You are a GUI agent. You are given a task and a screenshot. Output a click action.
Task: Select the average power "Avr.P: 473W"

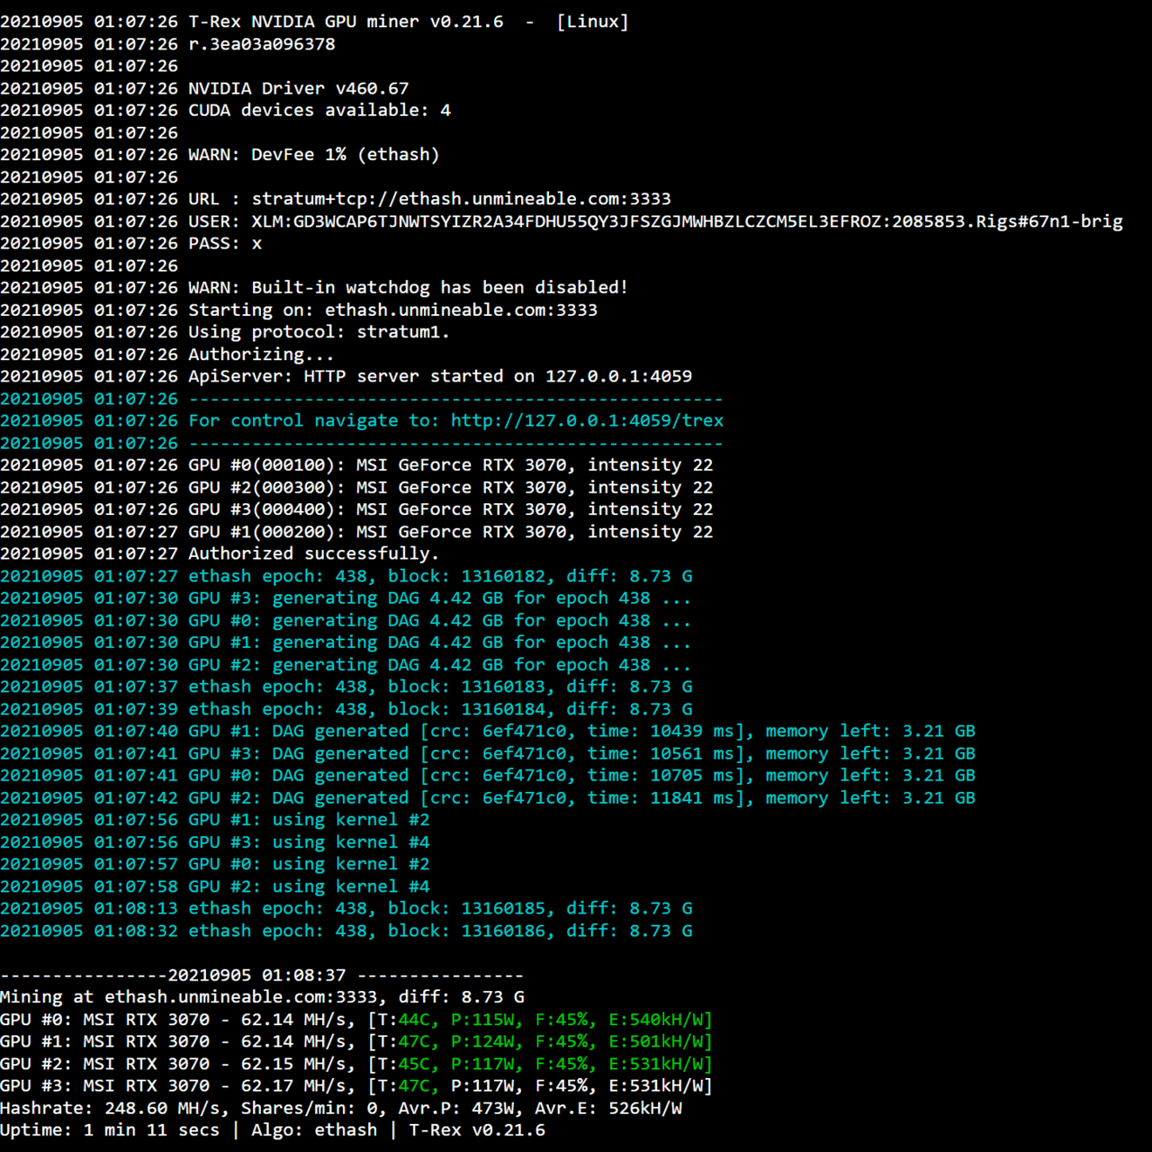tap(455, 1109)
